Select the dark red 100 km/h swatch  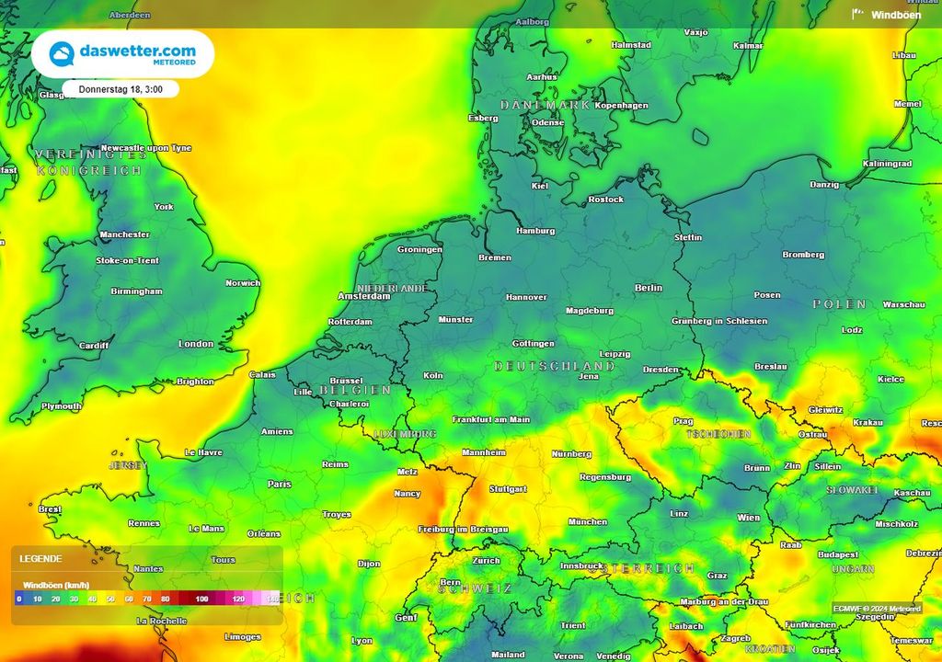[x=200, y=597]
